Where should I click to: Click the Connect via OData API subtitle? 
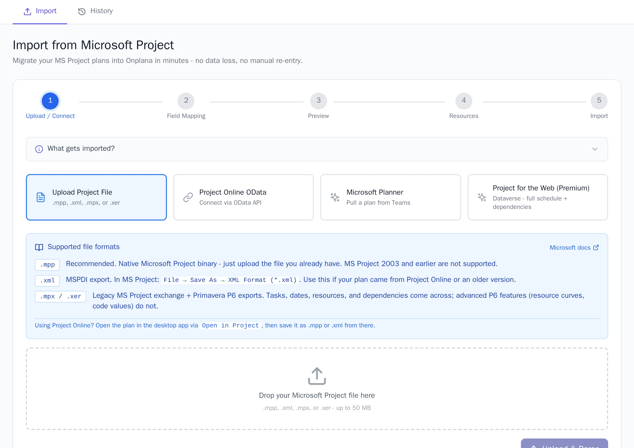coord(230,203)
